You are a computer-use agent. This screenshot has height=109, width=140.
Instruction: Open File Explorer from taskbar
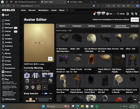[82, 106]
